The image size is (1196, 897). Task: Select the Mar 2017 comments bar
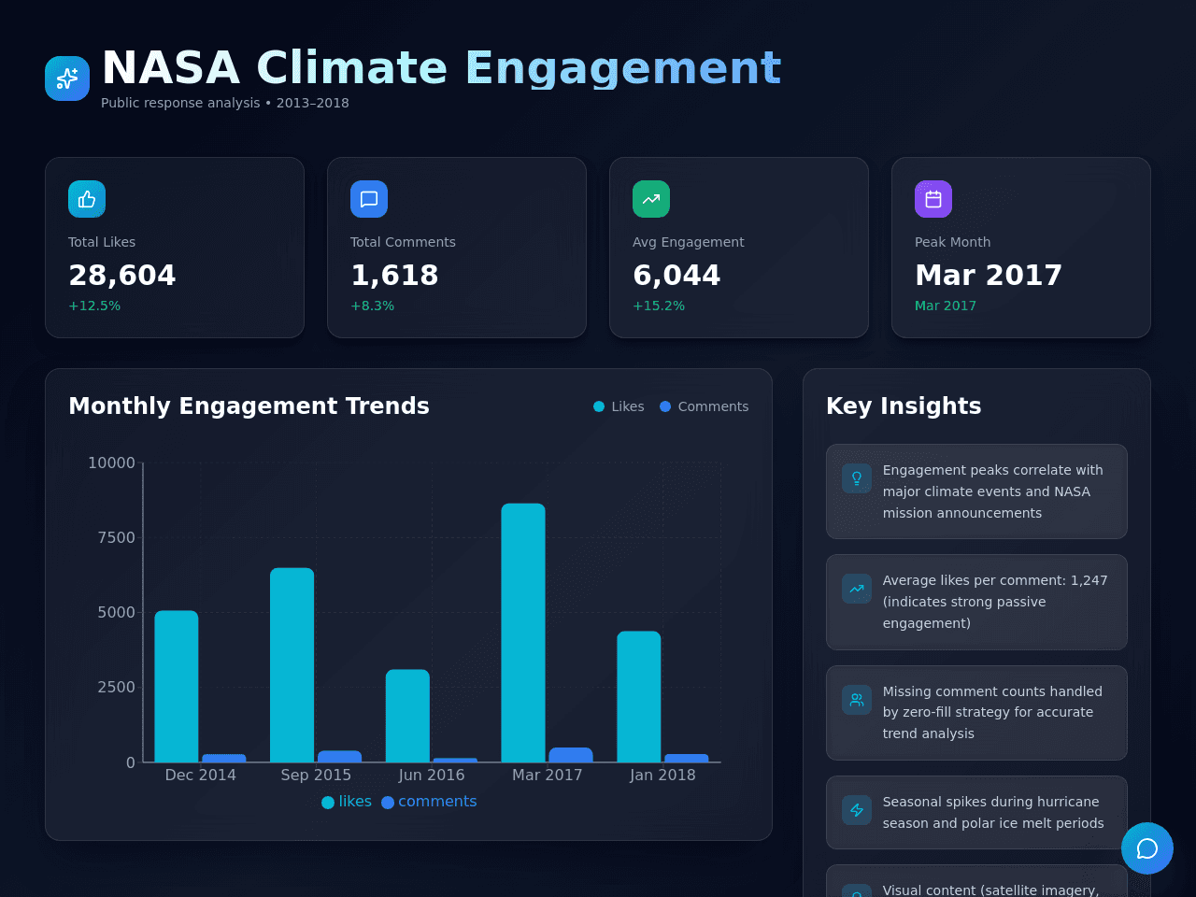coord(571,755)
